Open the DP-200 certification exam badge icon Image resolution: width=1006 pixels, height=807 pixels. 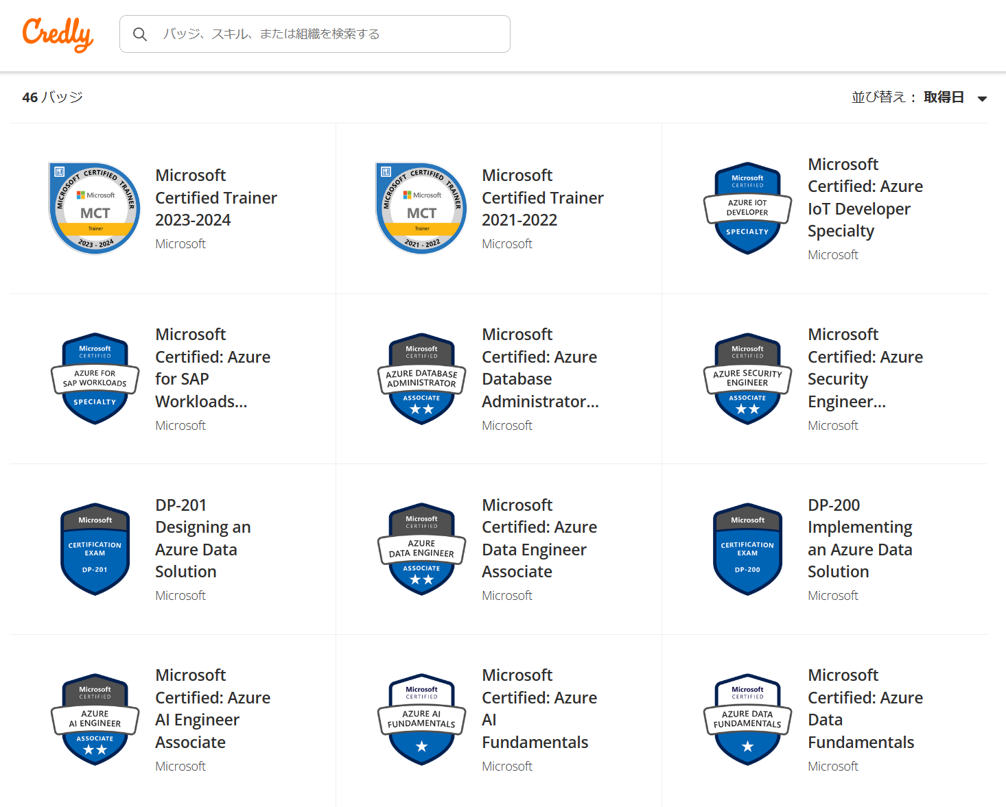coord(747,549)
